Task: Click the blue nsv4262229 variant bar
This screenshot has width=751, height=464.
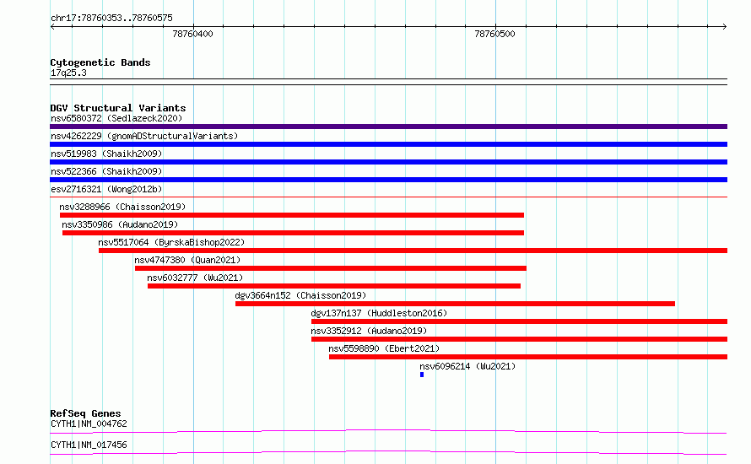Action: pyautogui.click(x=388, y=144)
